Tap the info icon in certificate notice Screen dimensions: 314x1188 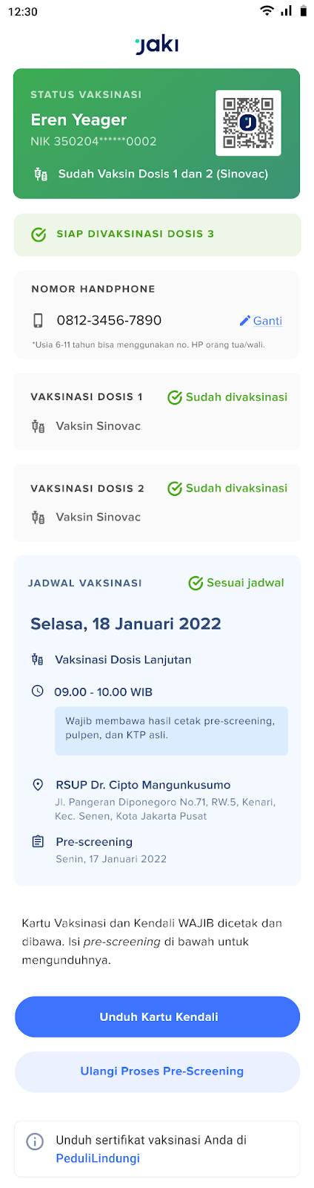[x=35, y=1141]
